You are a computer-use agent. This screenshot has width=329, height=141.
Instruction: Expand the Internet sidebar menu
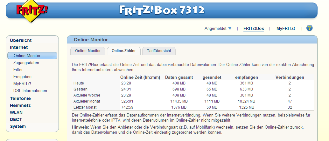click(x=19, y=47)
